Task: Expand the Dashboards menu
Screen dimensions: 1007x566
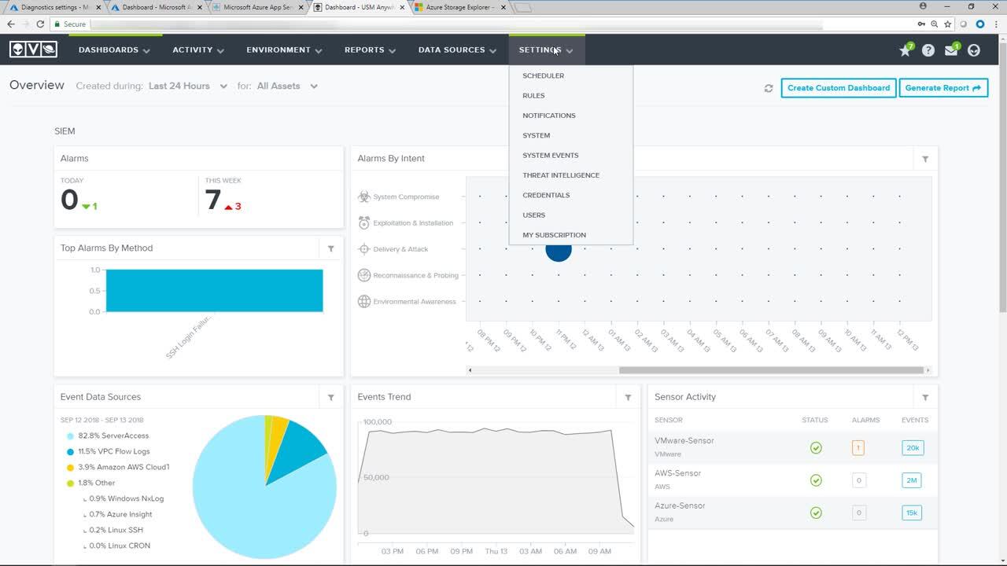Action: point(114,50)
